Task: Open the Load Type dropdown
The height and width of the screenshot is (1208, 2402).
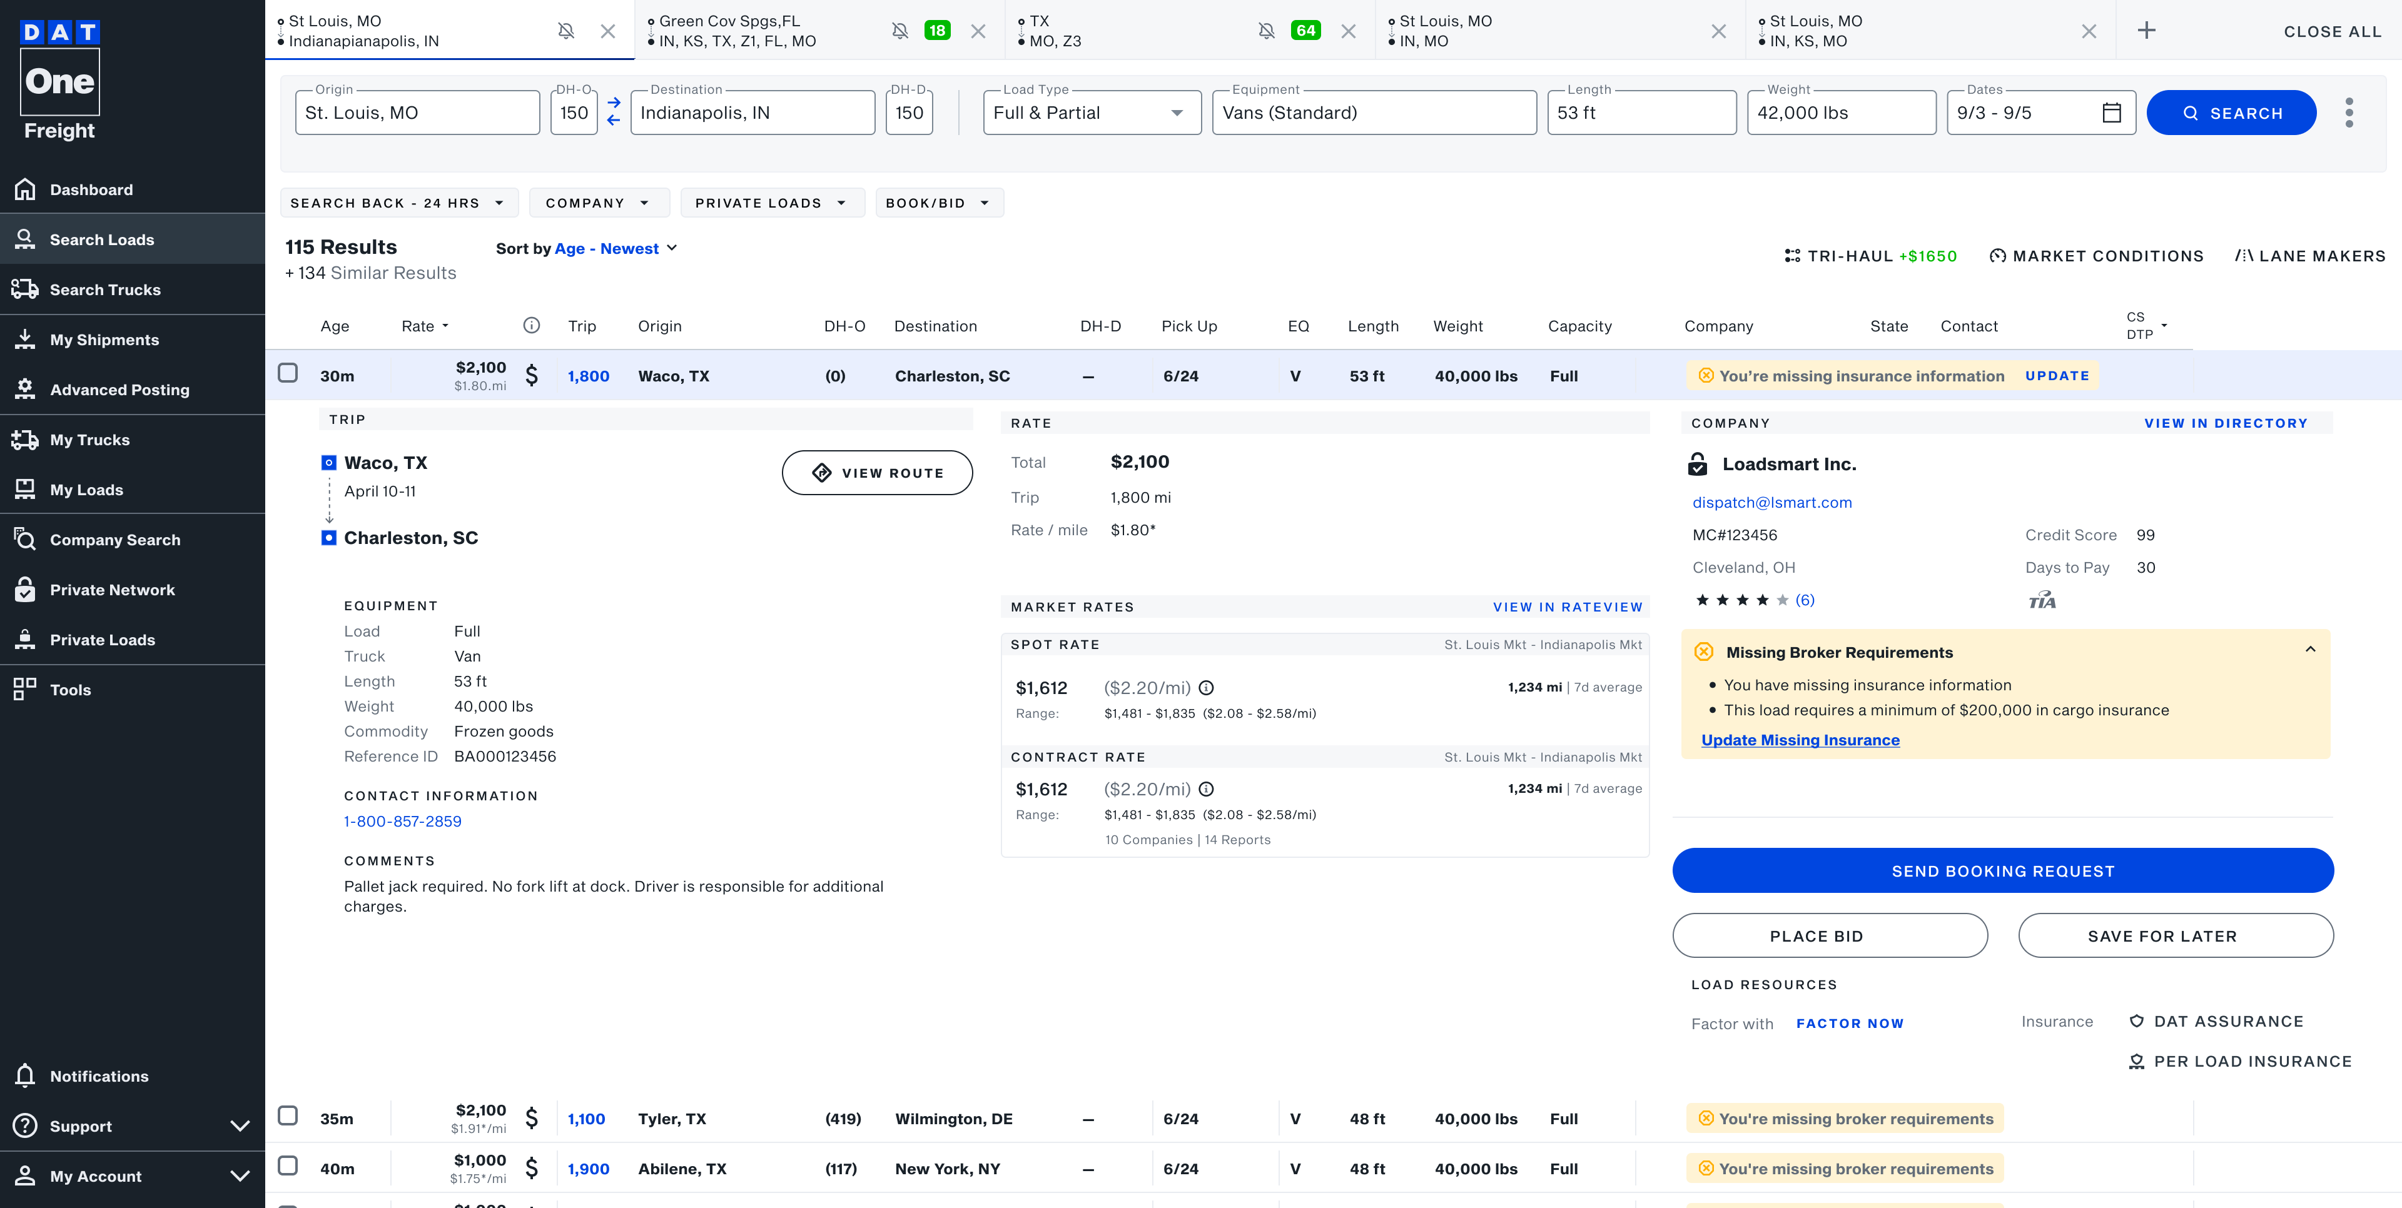Action: click(1091, 113)
